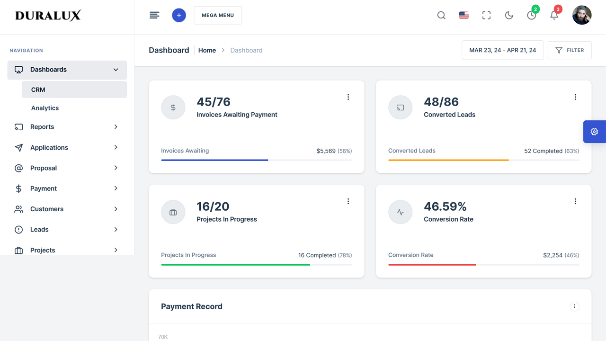Open the FILTER button

(570, 50)
